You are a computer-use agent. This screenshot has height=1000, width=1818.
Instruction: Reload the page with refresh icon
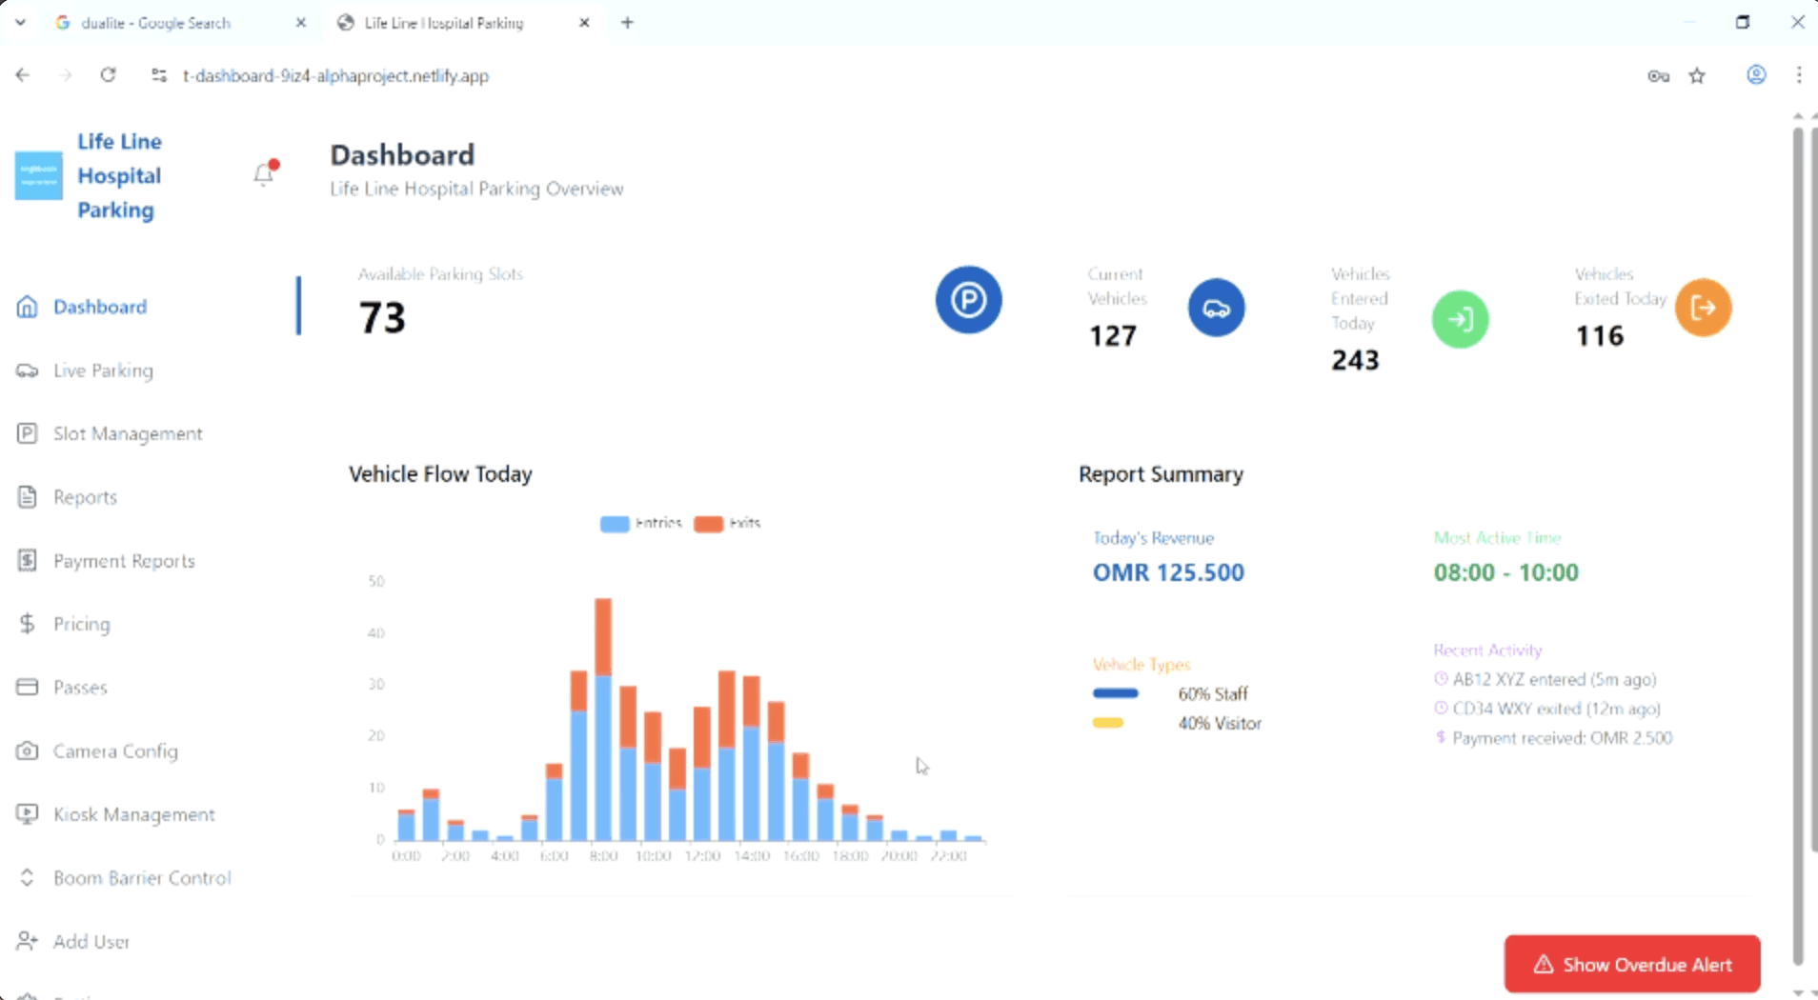[109, 75]
